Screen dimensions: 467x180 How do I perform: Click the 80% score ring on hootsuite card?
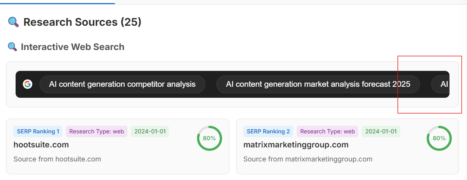pyautogui.click(x=209, y=138)
